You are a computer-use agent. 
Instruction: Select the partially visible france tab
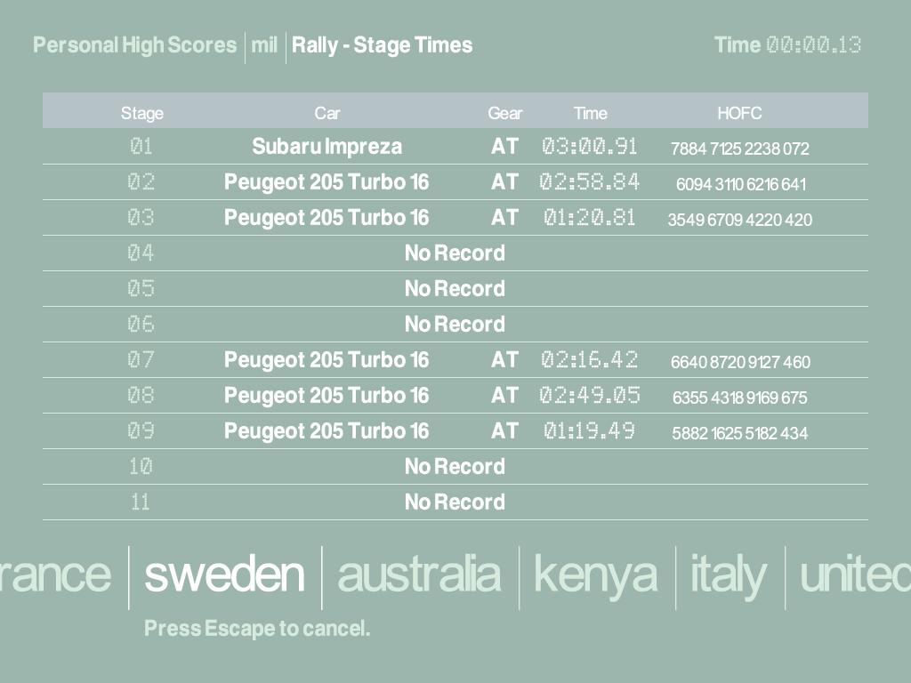click(x=55, y=575)
